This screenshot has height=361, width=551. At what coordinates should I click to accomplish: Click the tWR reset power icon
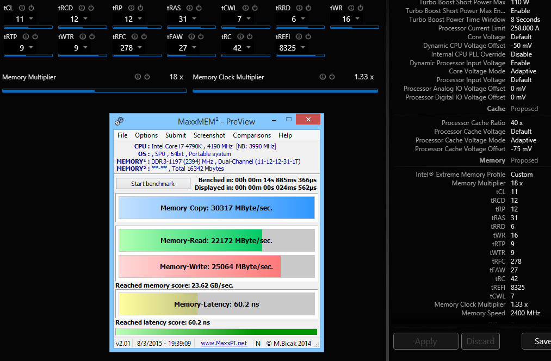coord(361,8)
